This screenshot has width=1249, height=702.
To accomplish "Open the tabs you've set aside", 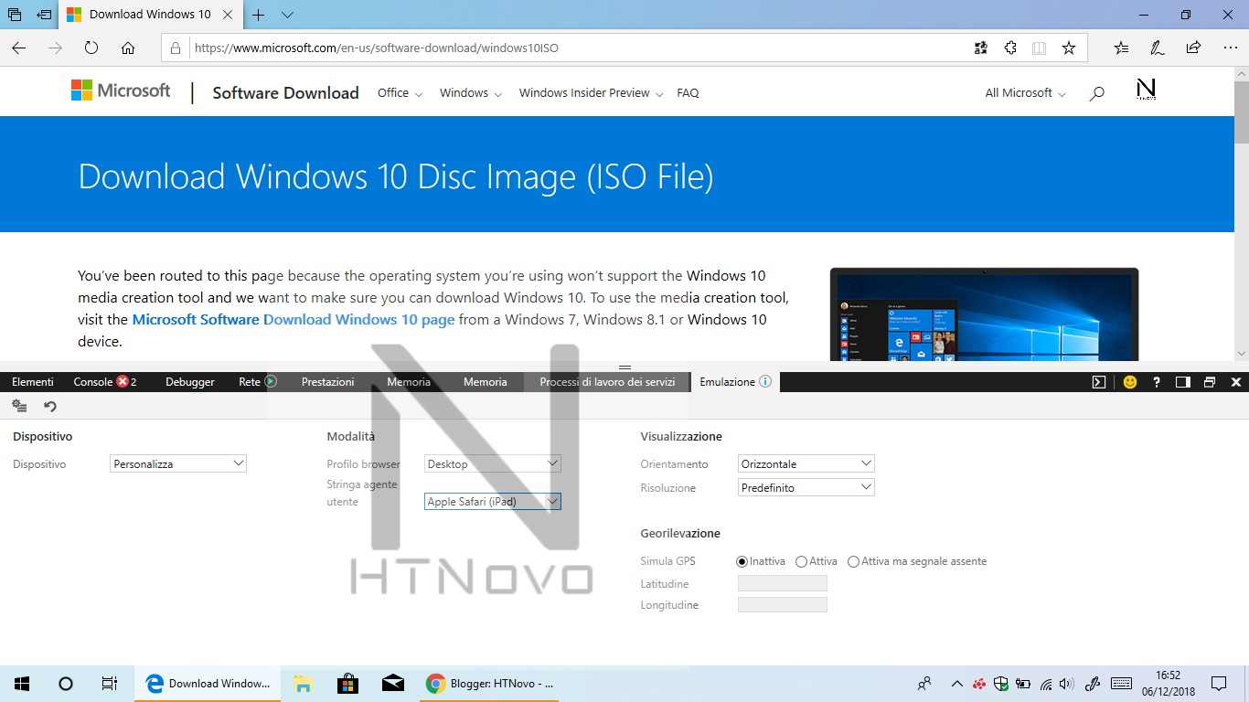I will [x=15, y=15].
